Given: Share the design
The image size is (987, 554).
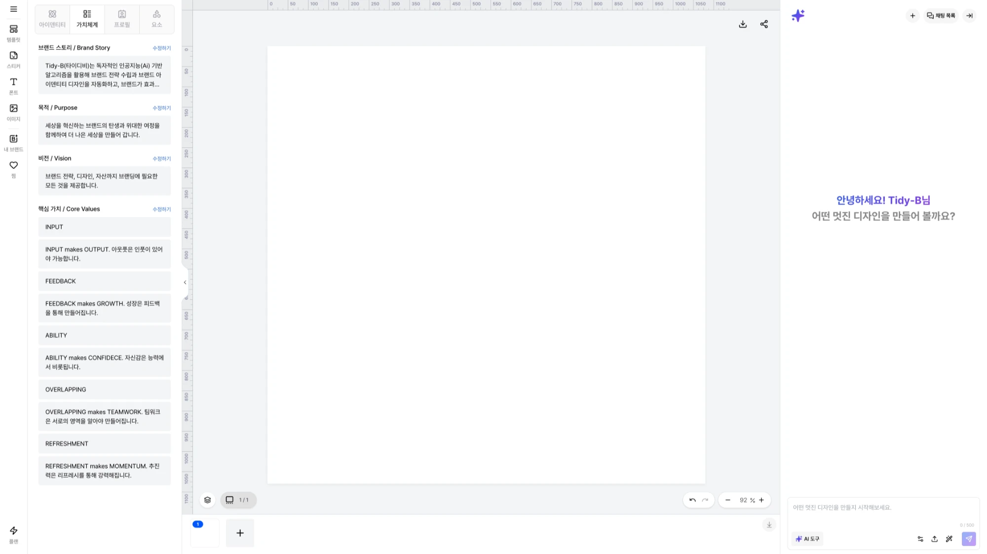Looking at the screenshot, I should click(764, 24).
